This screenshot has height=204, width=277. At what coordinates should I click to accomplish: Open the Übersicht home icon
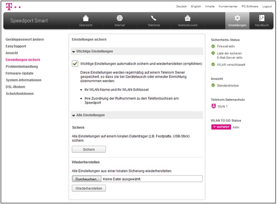[x=86, y=18]
